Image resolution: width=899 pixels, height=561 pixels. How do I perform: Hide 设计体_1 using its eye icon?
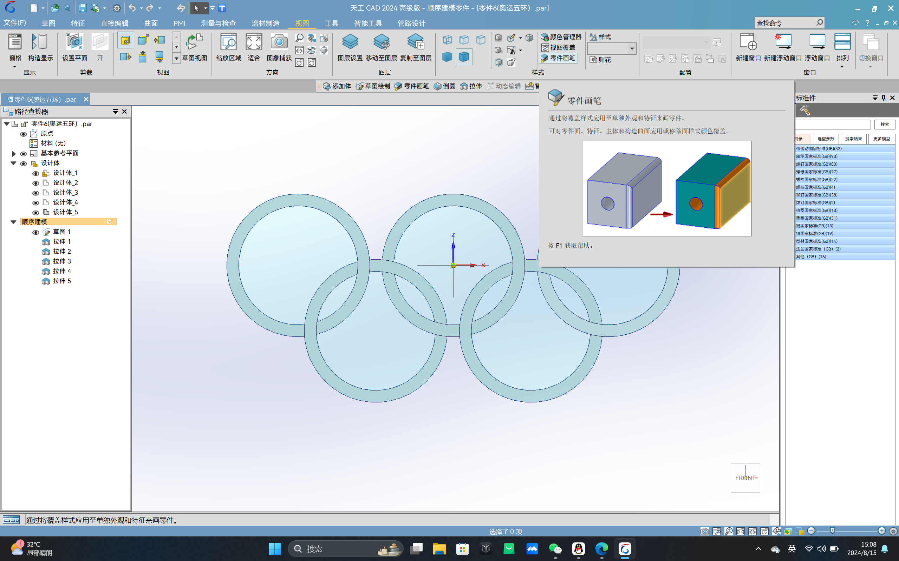pos(36,173)
